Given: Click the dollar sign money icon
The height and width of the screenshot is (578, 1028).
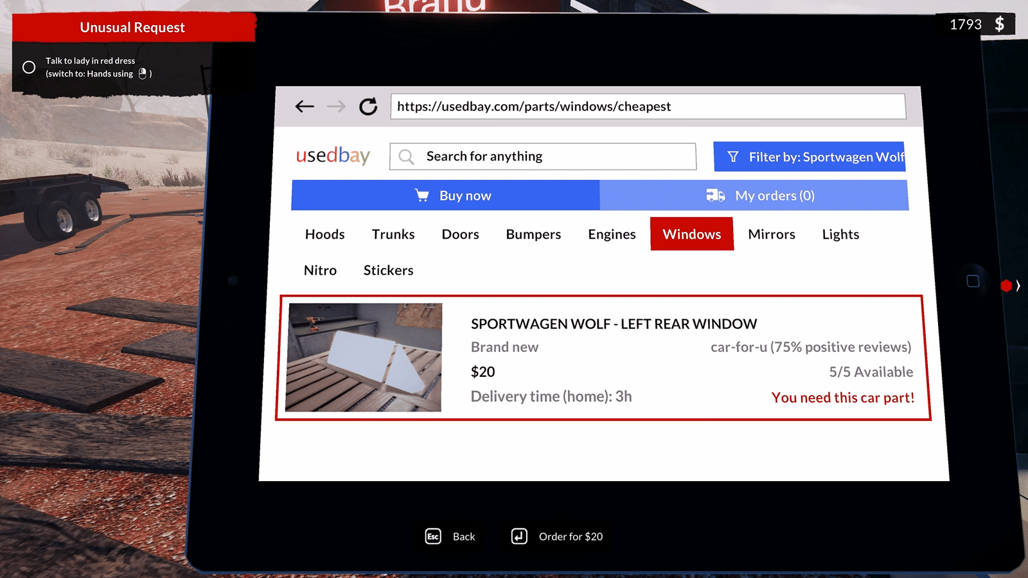Looking at the screenshot, I should [999, 24].
